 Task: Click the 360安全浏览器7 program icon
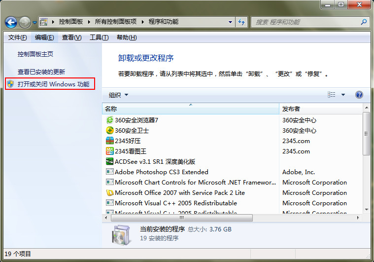[x=109, y=120]
